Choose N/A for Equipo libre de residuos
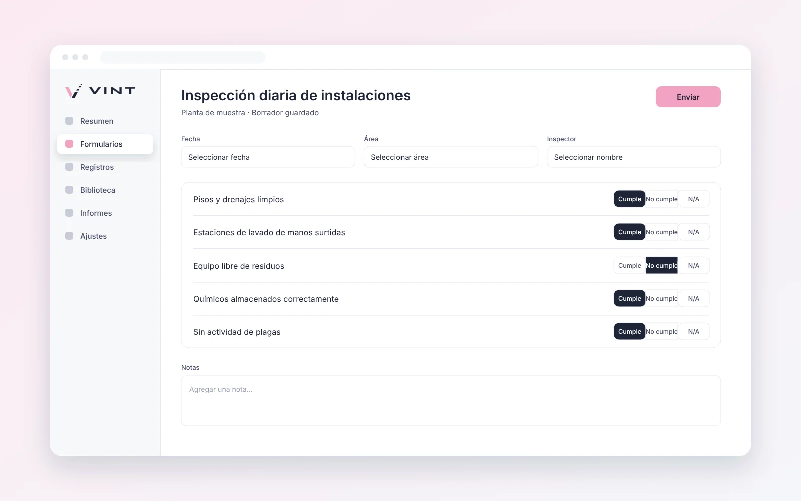The height and width of the screenshot is (501, 801). click(694, 265)
